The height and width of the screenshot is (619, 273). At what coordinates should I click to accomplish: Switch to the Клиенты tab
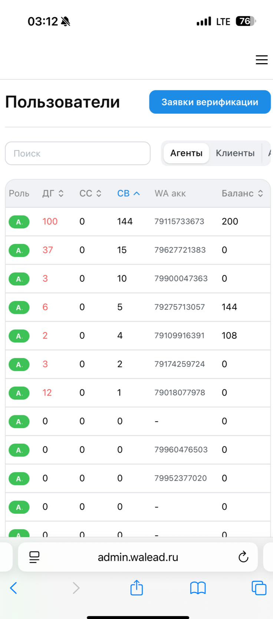pyautogui.click(x=235, y=153)
